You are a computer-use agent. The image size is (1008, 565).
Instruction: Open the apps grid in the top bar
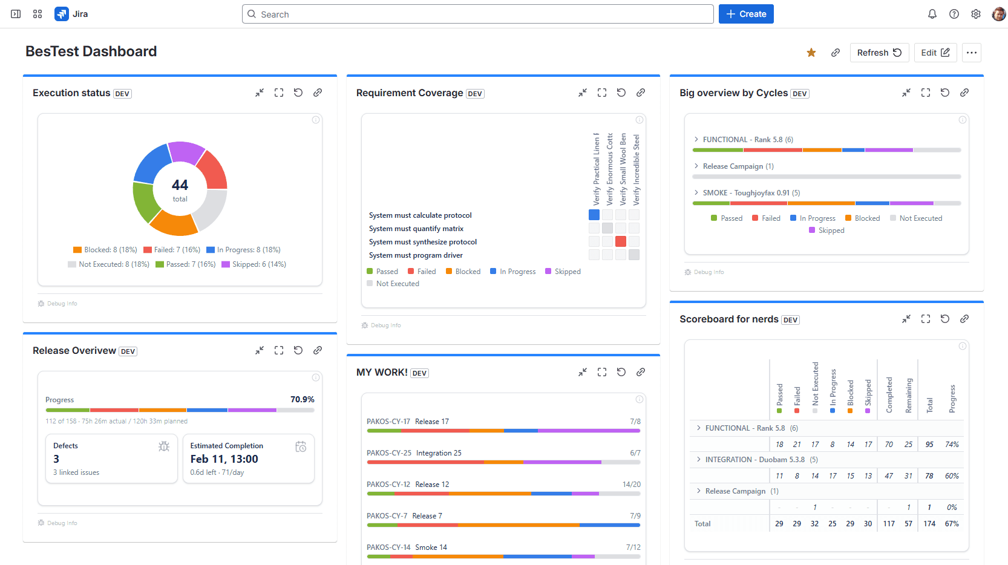38,13
